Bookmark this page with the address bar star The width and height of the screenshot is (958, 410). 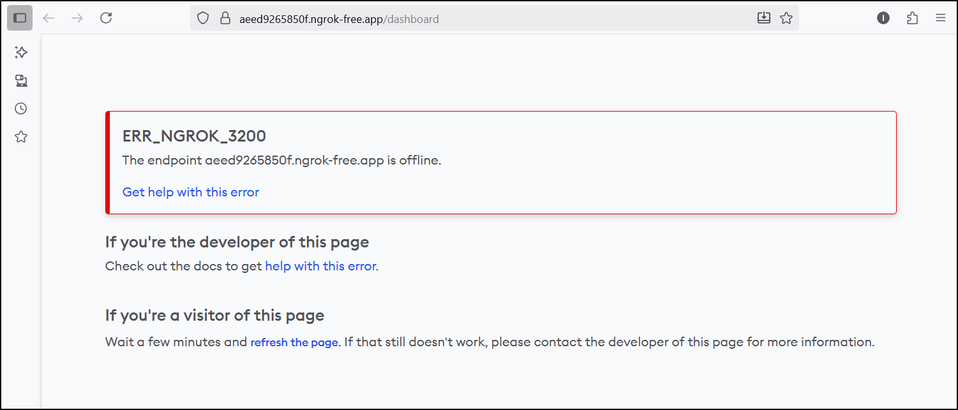click(x=786, y=18)
